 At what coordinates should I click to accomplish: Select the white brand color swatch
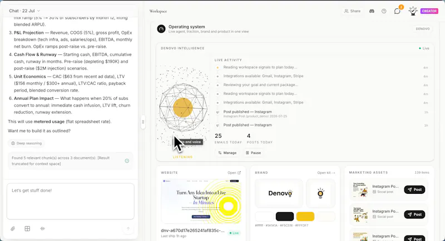264,217
